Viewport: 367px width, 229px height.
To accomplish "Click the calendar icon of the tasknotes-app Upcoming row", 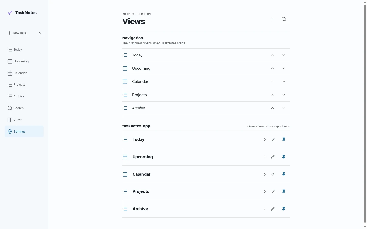I will tap(125, 157).
